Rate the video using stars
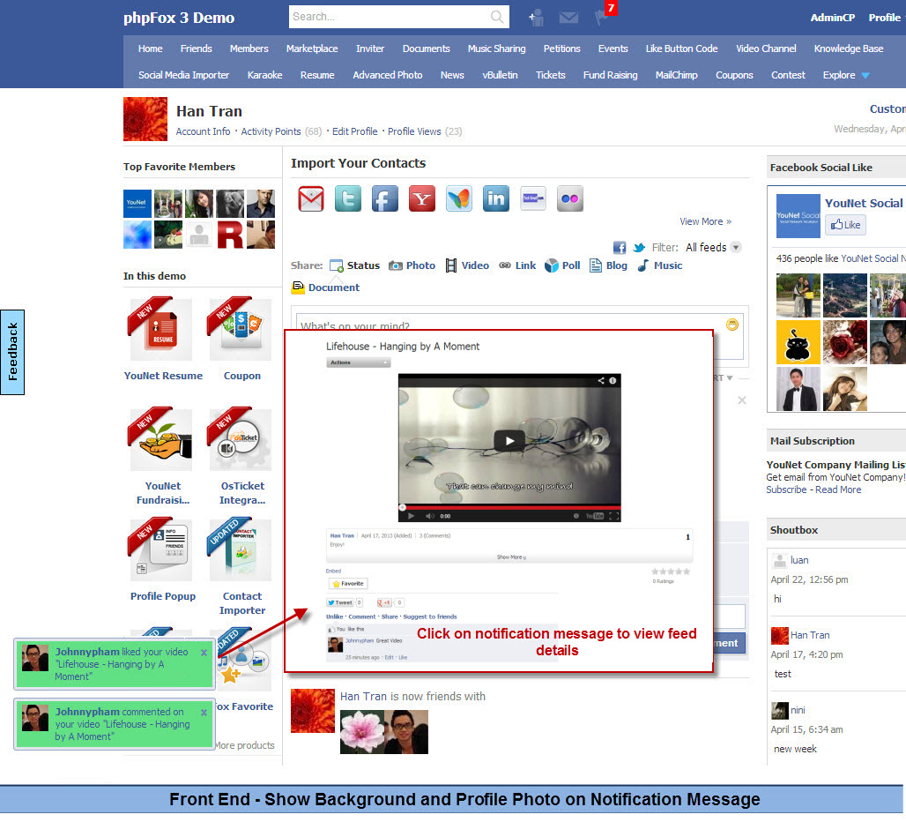This screenshot has height=822, width=906. [671, 572]
